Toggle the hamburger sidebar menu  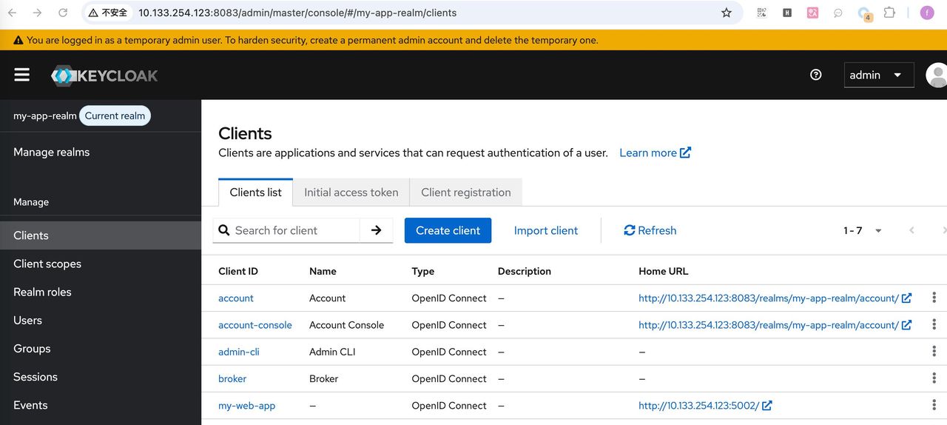point(21,75)
